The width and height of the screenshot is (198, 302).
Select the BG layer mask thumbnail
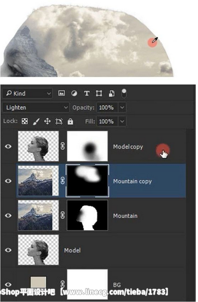point(87,284)
